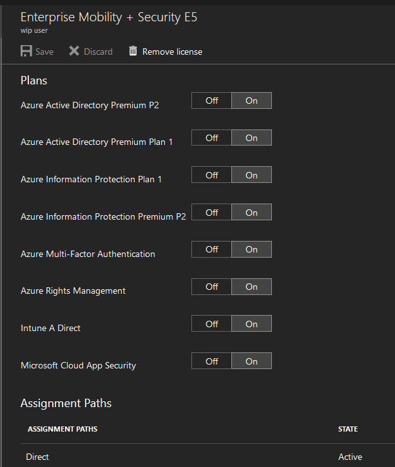The width and height of the screenshot is (395, 467).
Task: Click the Remove license trash icon
Action: pos(133,51)
